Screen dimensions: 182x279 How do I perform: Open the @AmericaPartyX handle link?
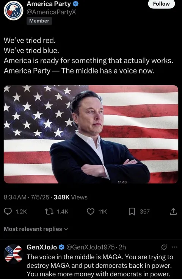tap(51, 12)
